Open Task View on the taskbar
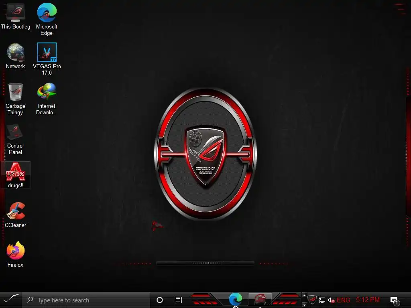This screenshot has height=308, width=411. coord(179,300)
